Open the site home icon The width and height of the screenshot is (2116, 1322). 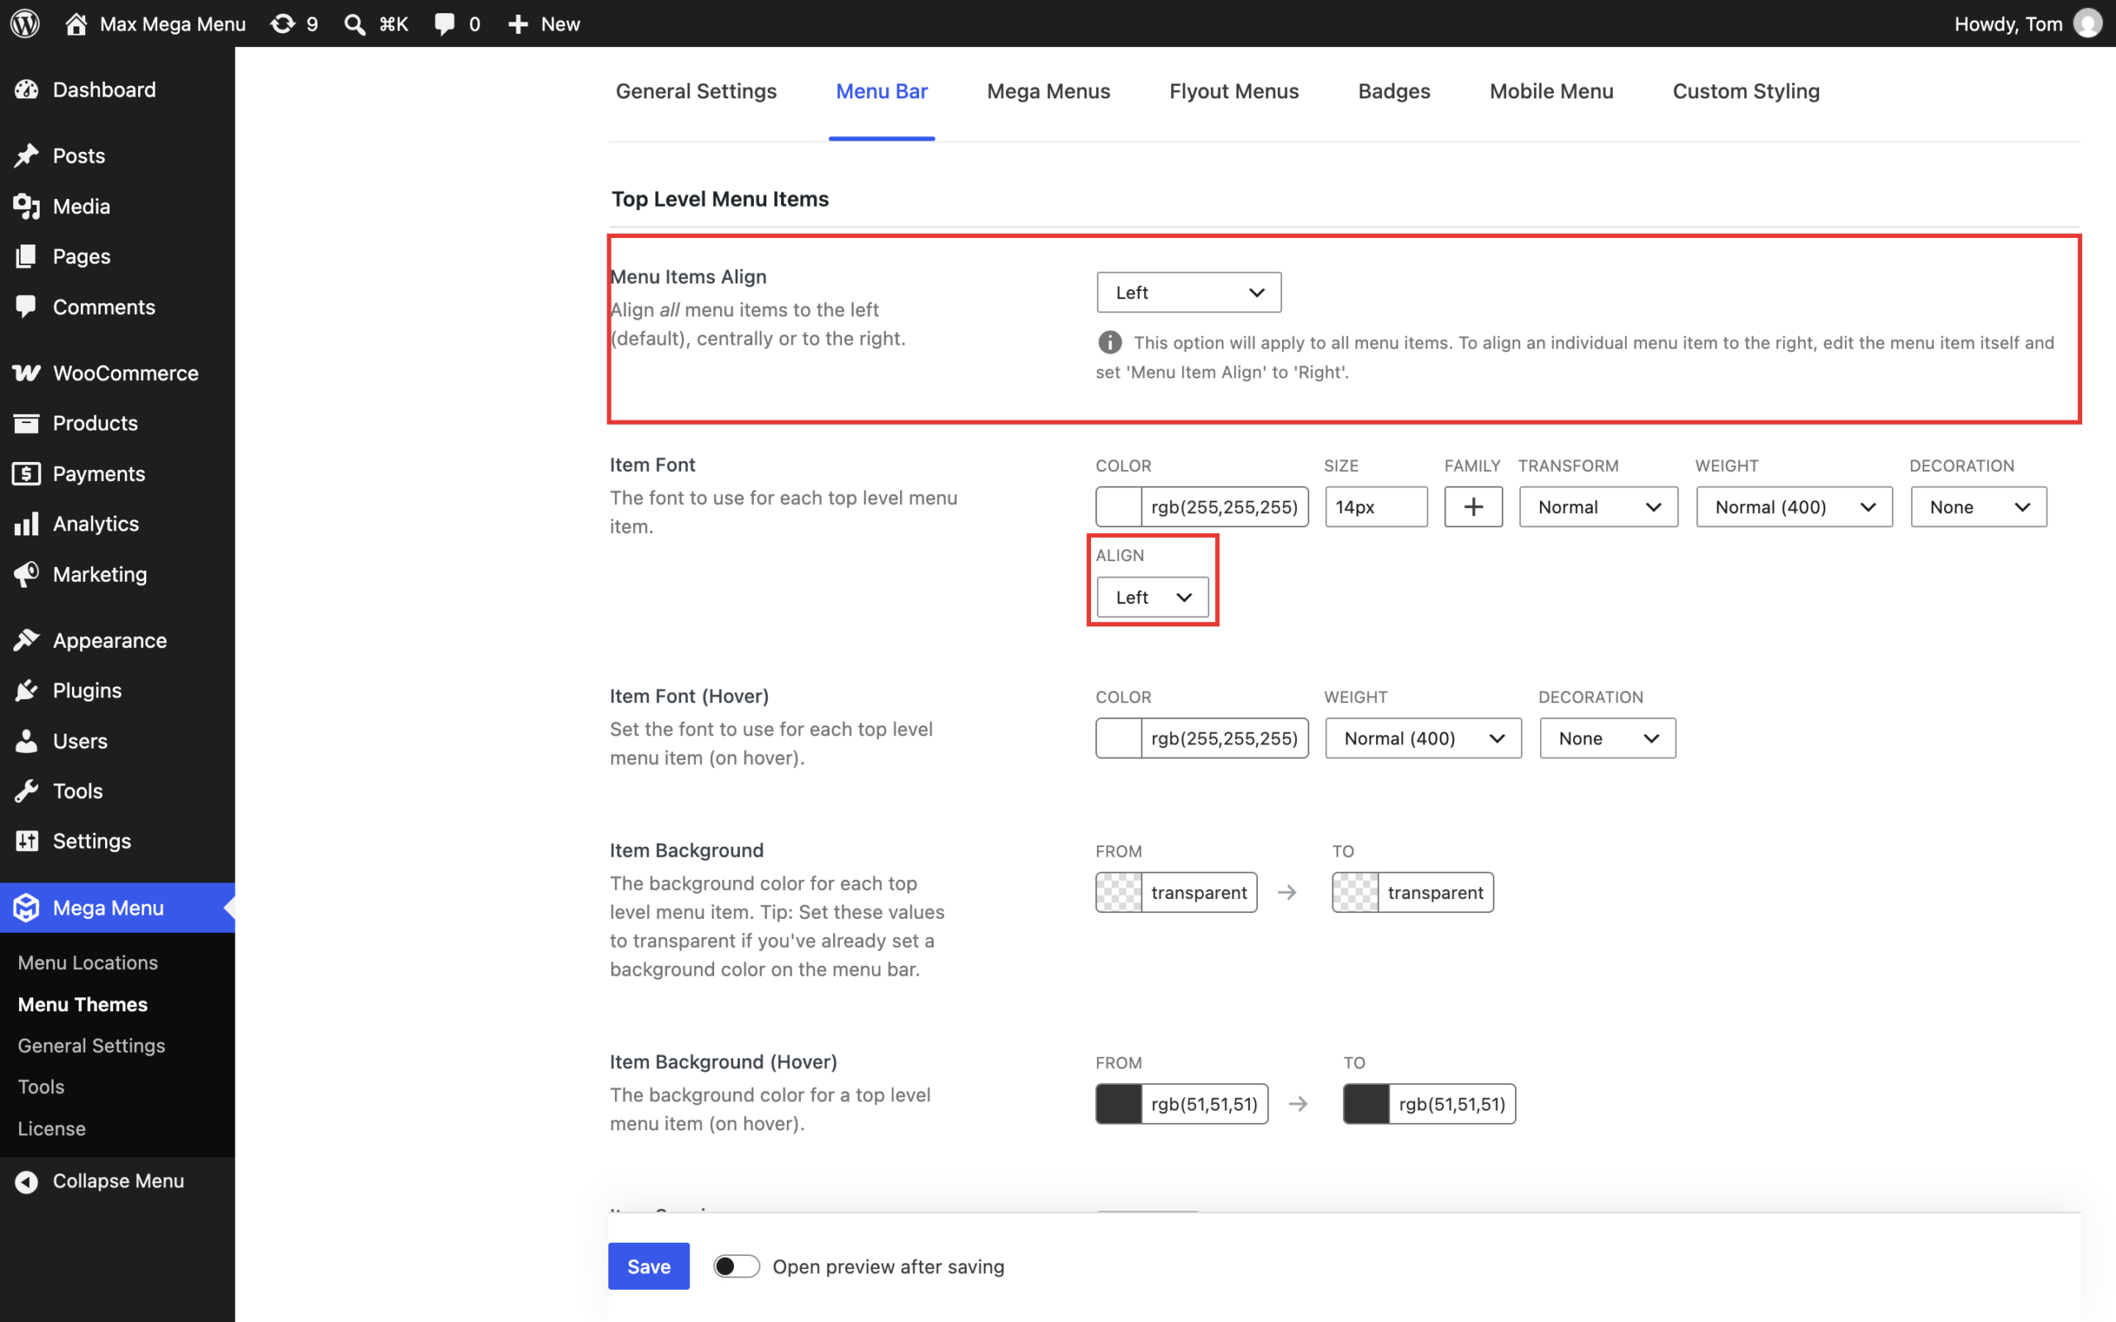coord(76,24)
